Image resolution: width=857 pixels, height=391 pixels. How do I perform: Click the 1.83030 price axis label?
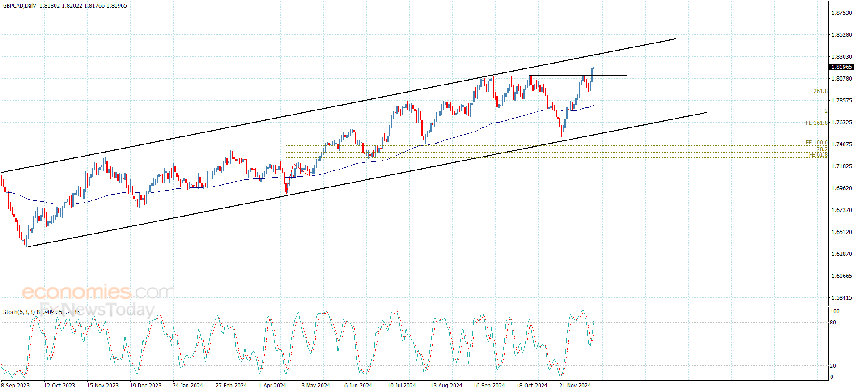841,57
